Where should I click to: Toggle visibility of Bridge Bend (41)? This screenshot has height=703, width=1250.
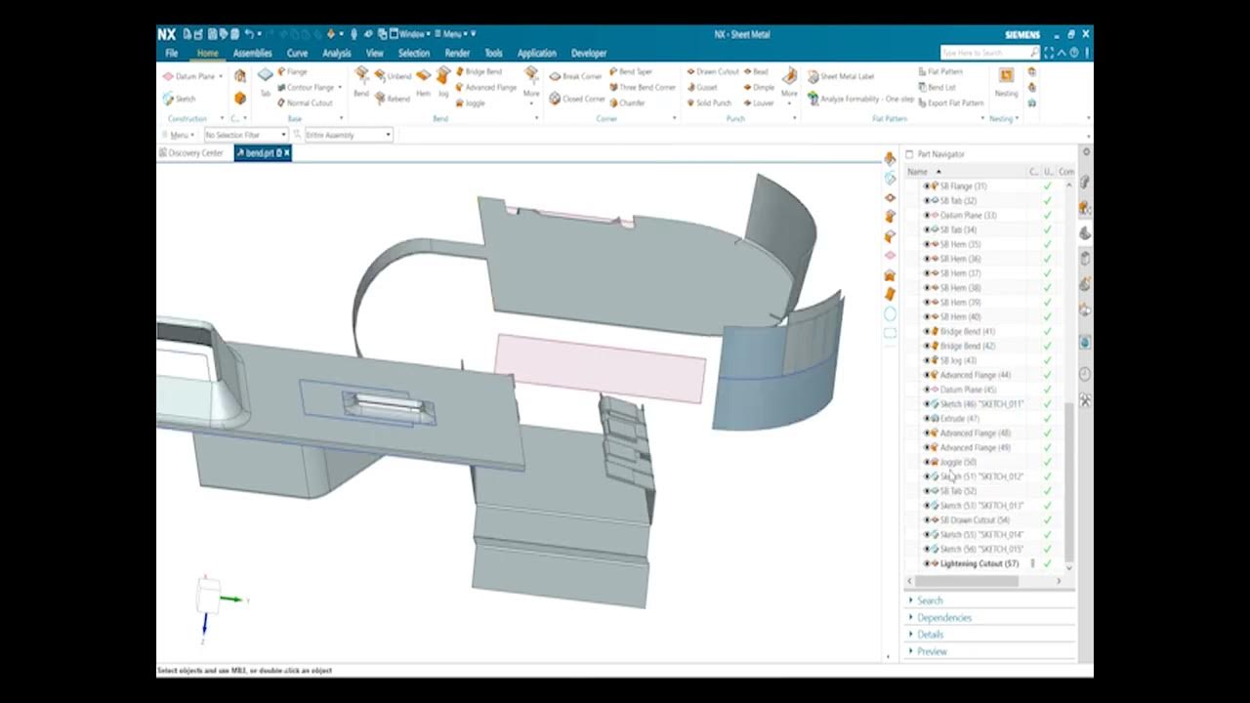tap(927, 331)
